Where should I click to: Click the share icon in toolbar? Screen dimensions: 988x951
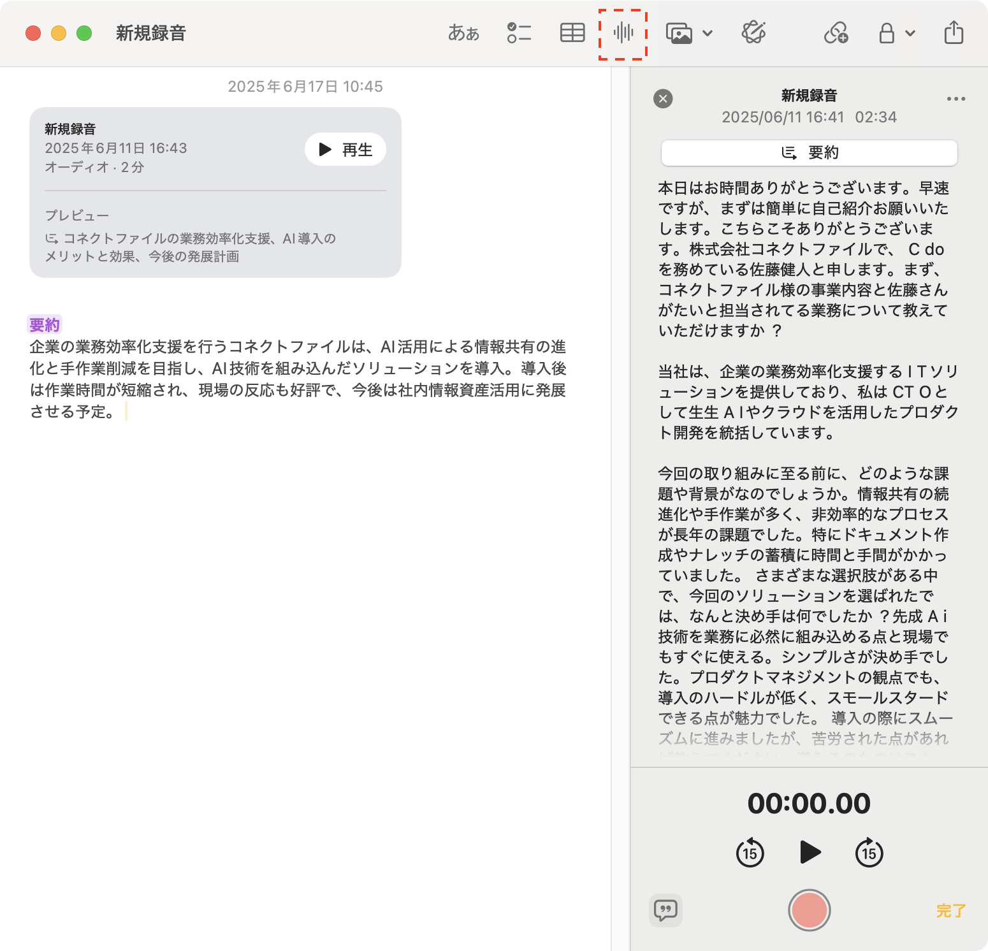point(954,33)
